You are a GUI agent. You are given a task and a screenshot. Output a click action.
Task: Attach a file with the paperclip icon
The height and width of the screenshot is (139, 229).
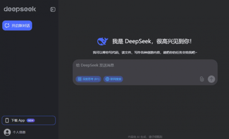tap(202, 79)
